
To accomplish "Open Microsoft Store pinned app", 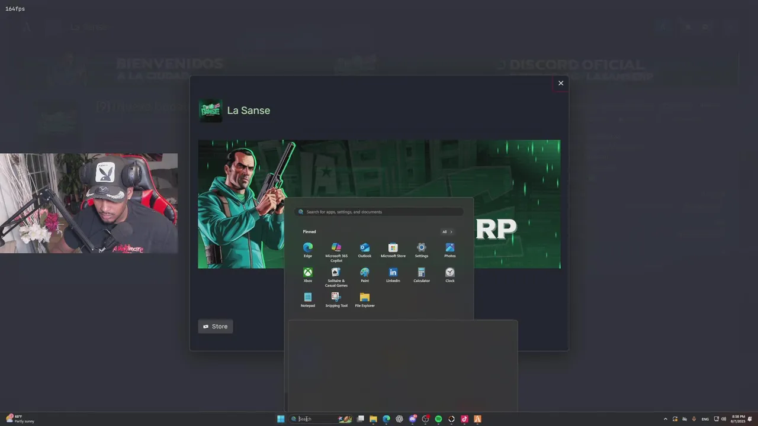I will (x=393, y=250).
